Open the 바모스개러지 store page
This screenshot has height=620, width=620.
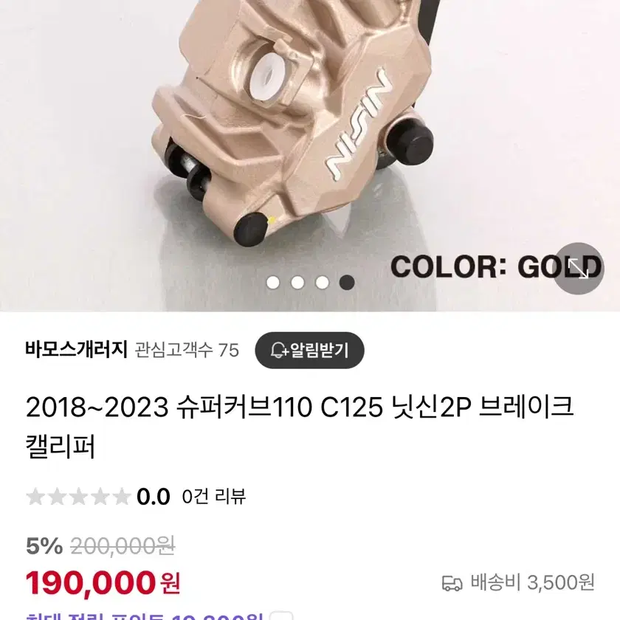pos(76,350)
